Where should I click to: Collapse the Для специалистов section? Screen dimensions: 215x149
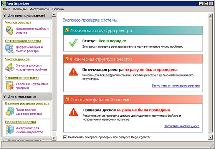5,97
